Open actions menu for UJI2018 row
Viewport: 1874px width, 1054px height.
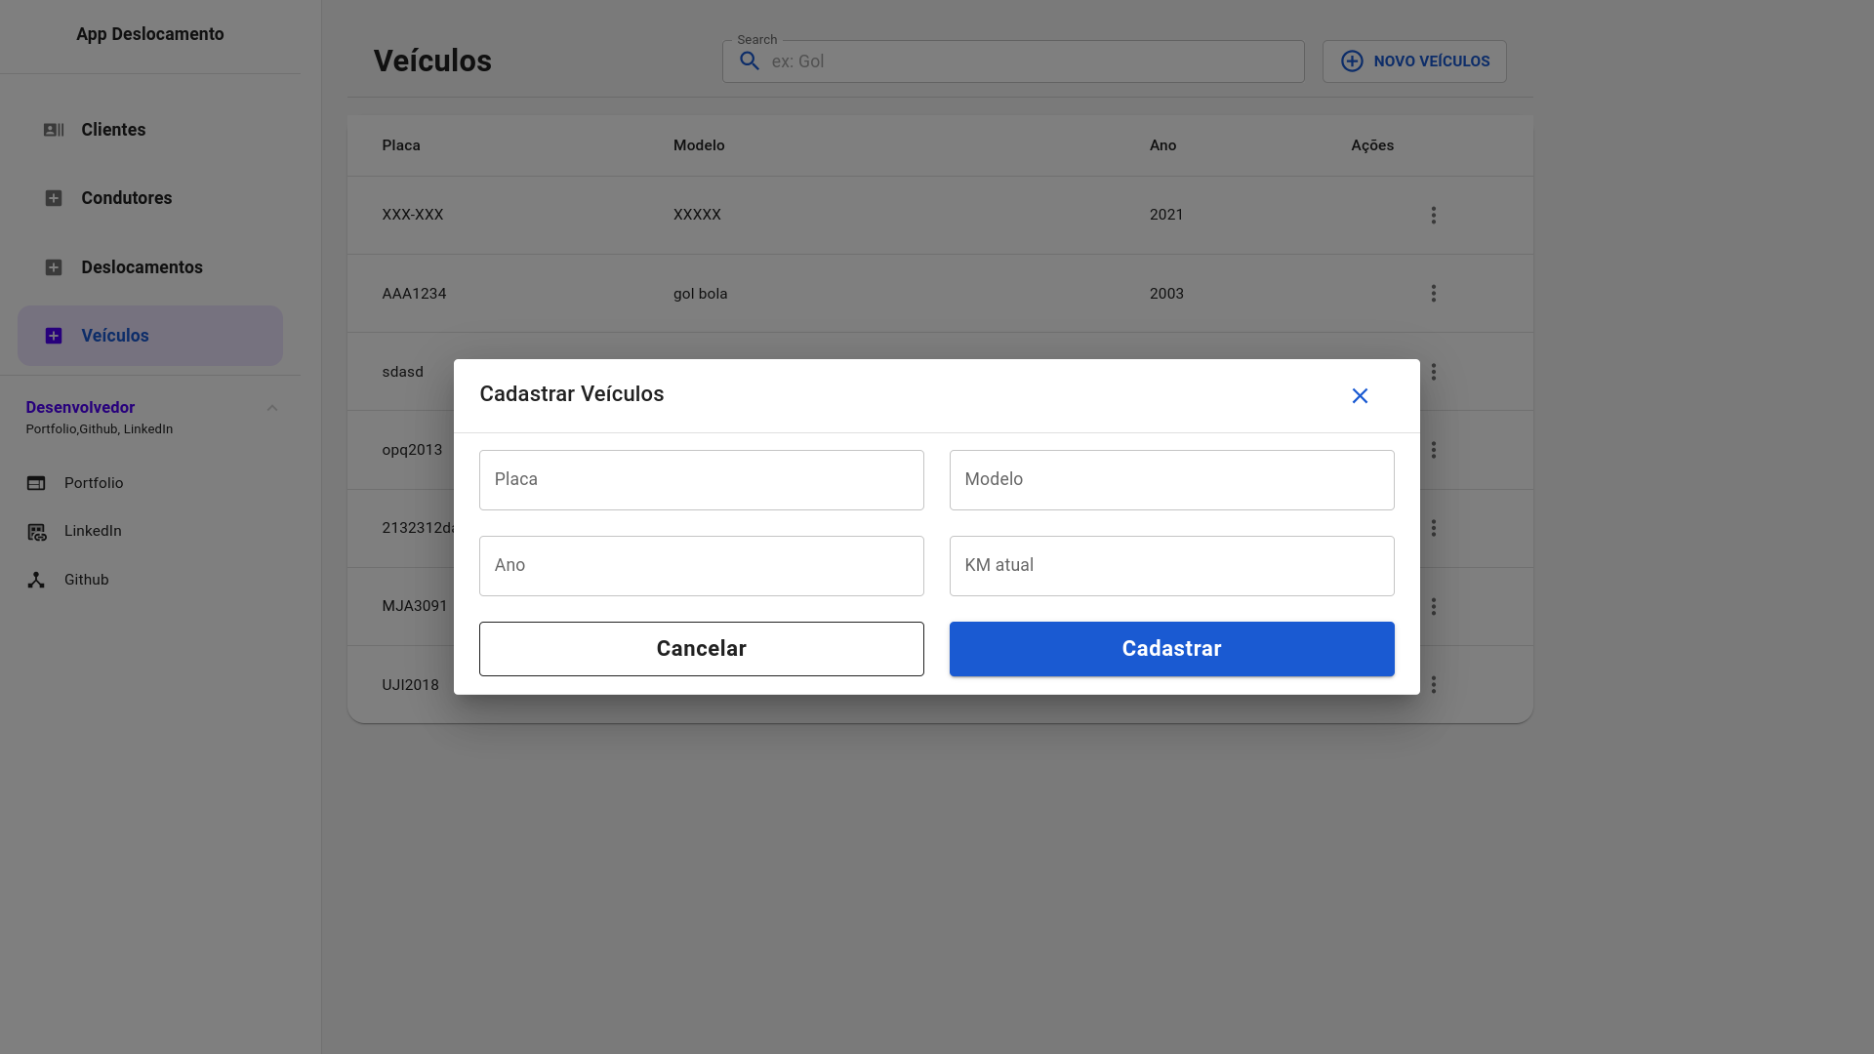click(x=1433, y=685)
